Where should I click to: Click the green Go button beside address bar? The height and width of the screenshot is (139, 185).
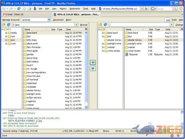click(x=146, y=9)
